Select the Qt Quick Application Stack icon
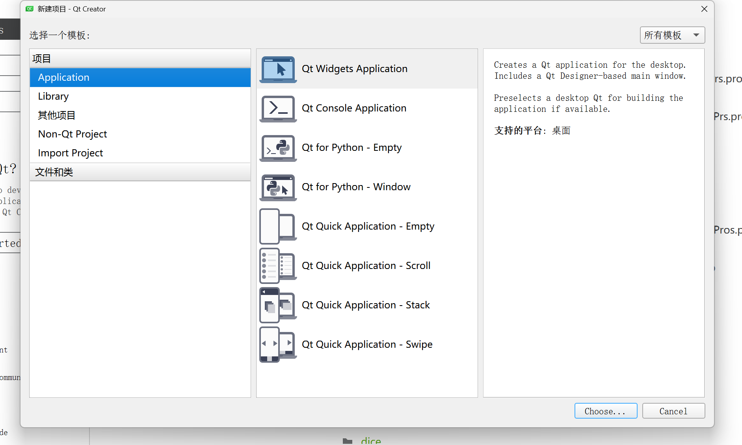The width and height of the screenshot is (742, 445). 278,305
